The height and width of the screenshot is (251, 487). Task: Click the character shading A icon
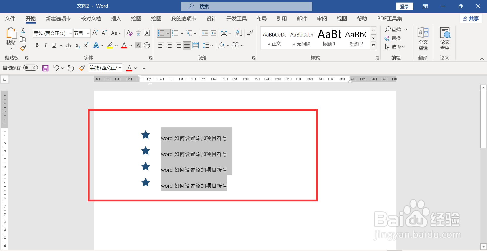(x=138, y=45)
